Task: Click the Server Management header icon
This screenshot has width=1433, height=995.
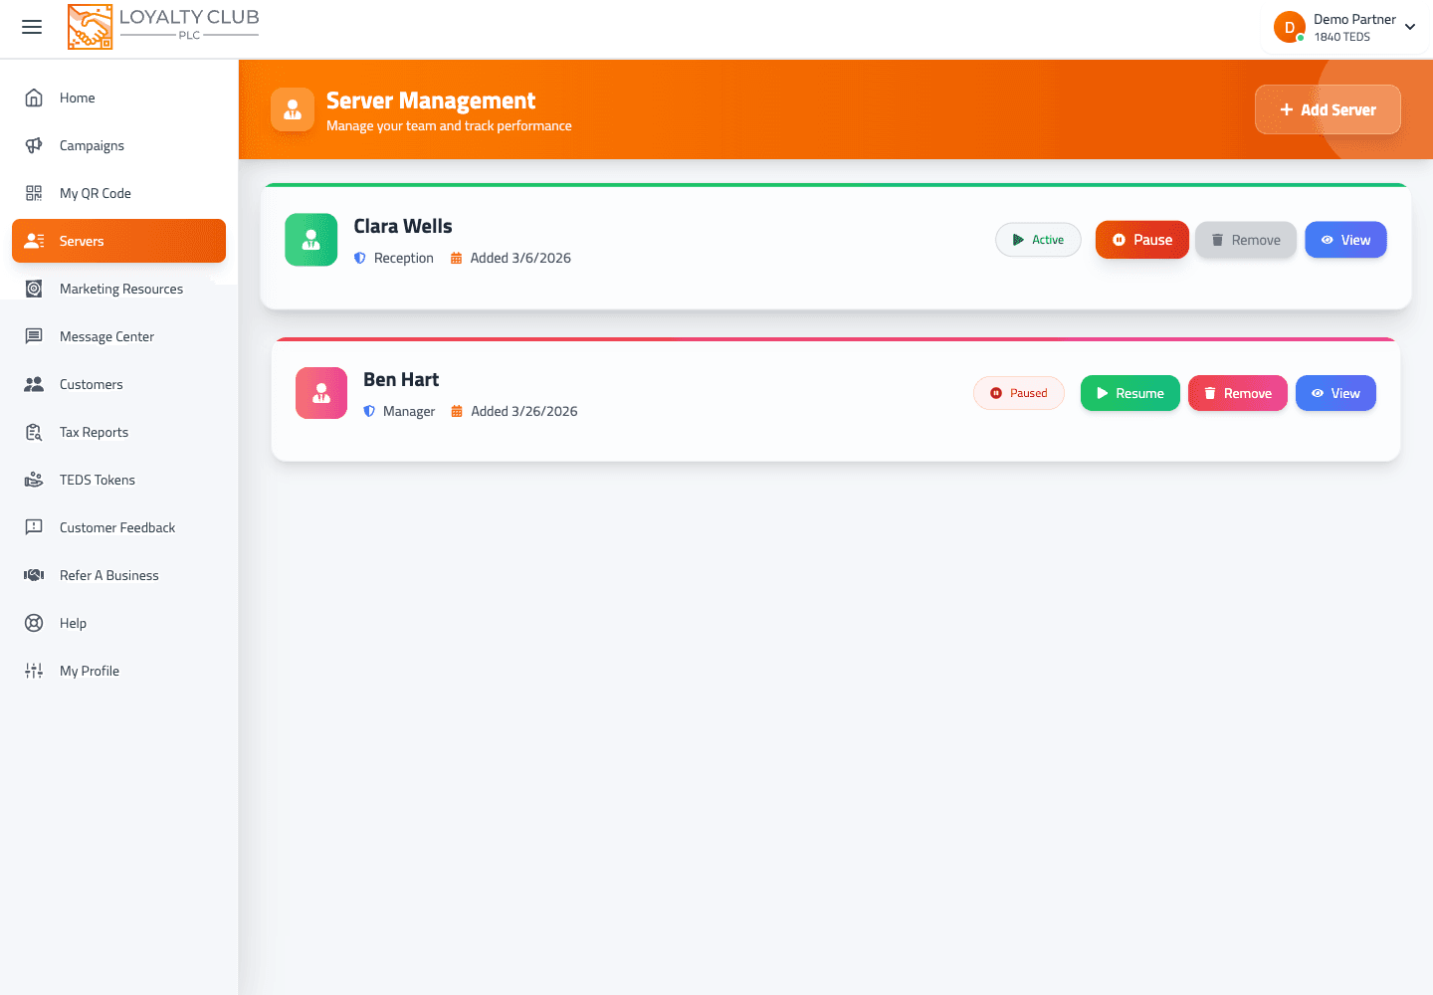Action: tap(293, 109)
